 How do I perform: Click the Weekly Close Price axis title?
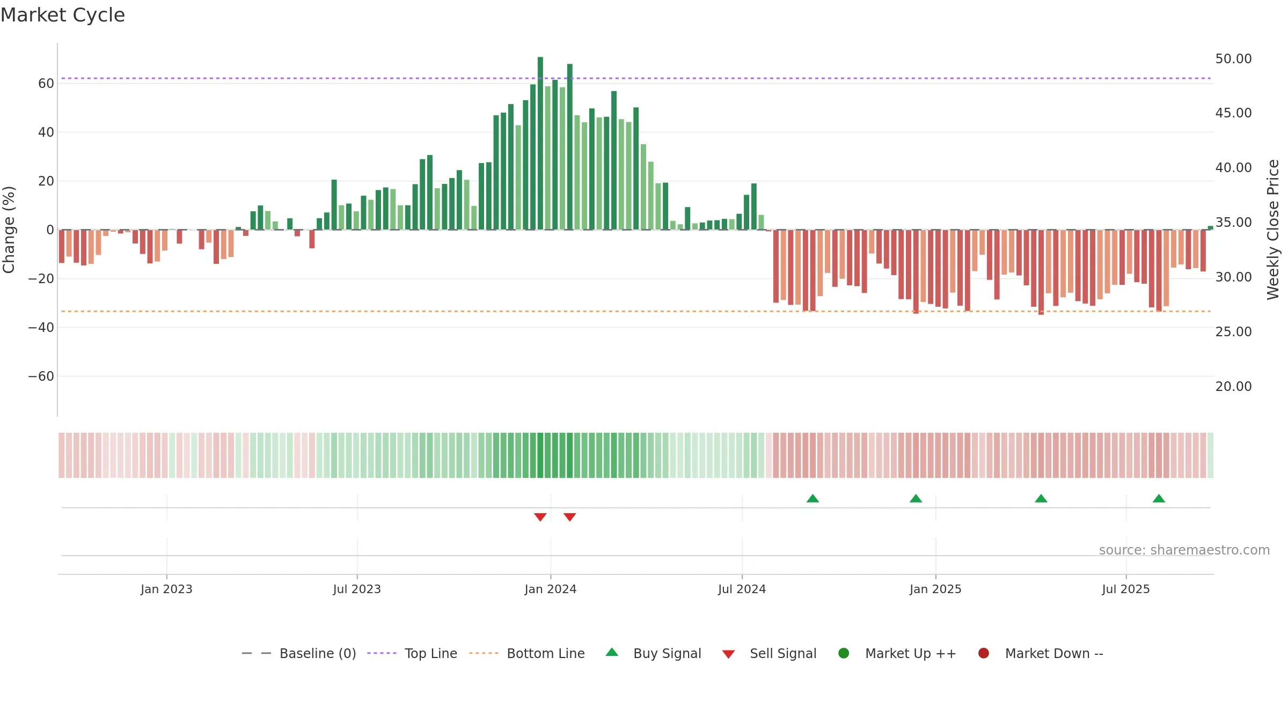point(1273,230)
